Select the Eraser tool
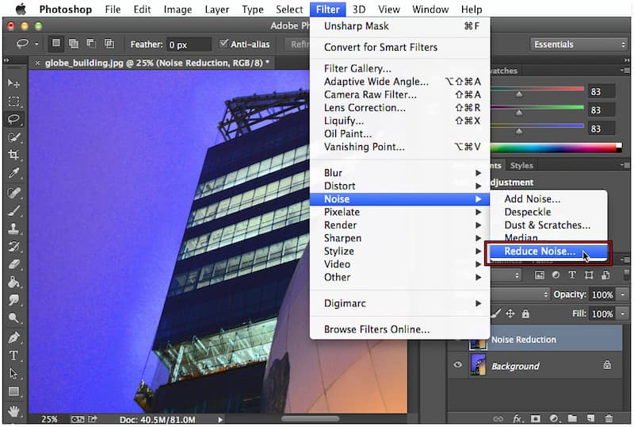This screenshot has height=427, width=634. pyautogui.click(x=13, y=264)
